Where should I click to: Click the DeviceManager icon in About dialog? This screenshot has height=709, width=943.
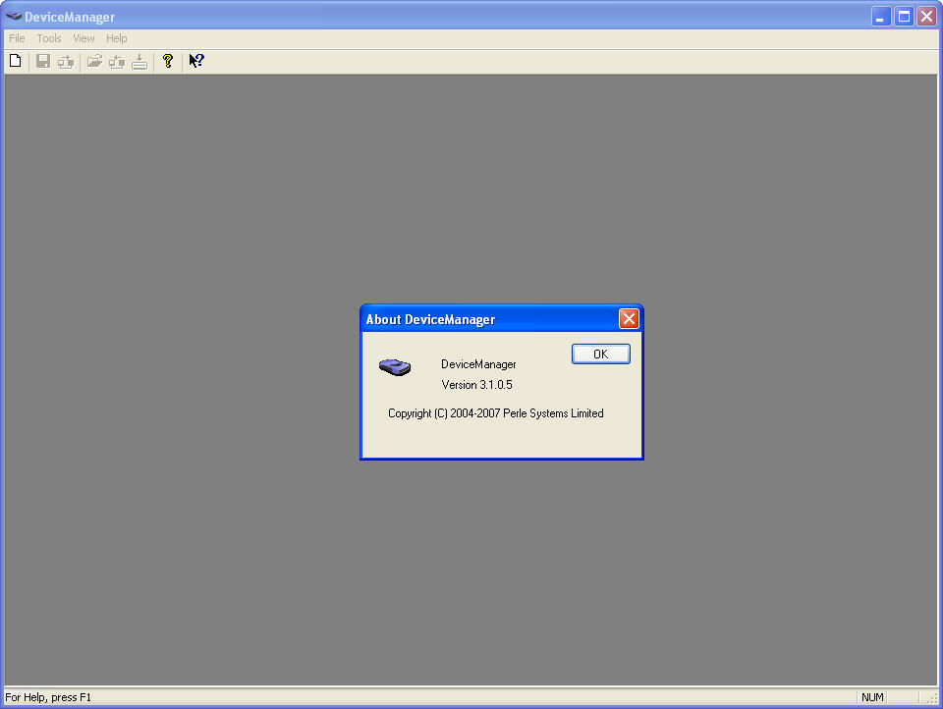[395, 367]
